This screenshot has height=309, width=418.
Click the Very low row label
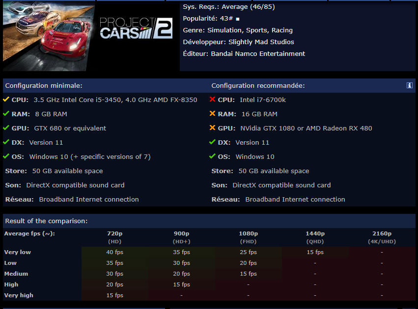pyautogui.click(x=17, y=252)
